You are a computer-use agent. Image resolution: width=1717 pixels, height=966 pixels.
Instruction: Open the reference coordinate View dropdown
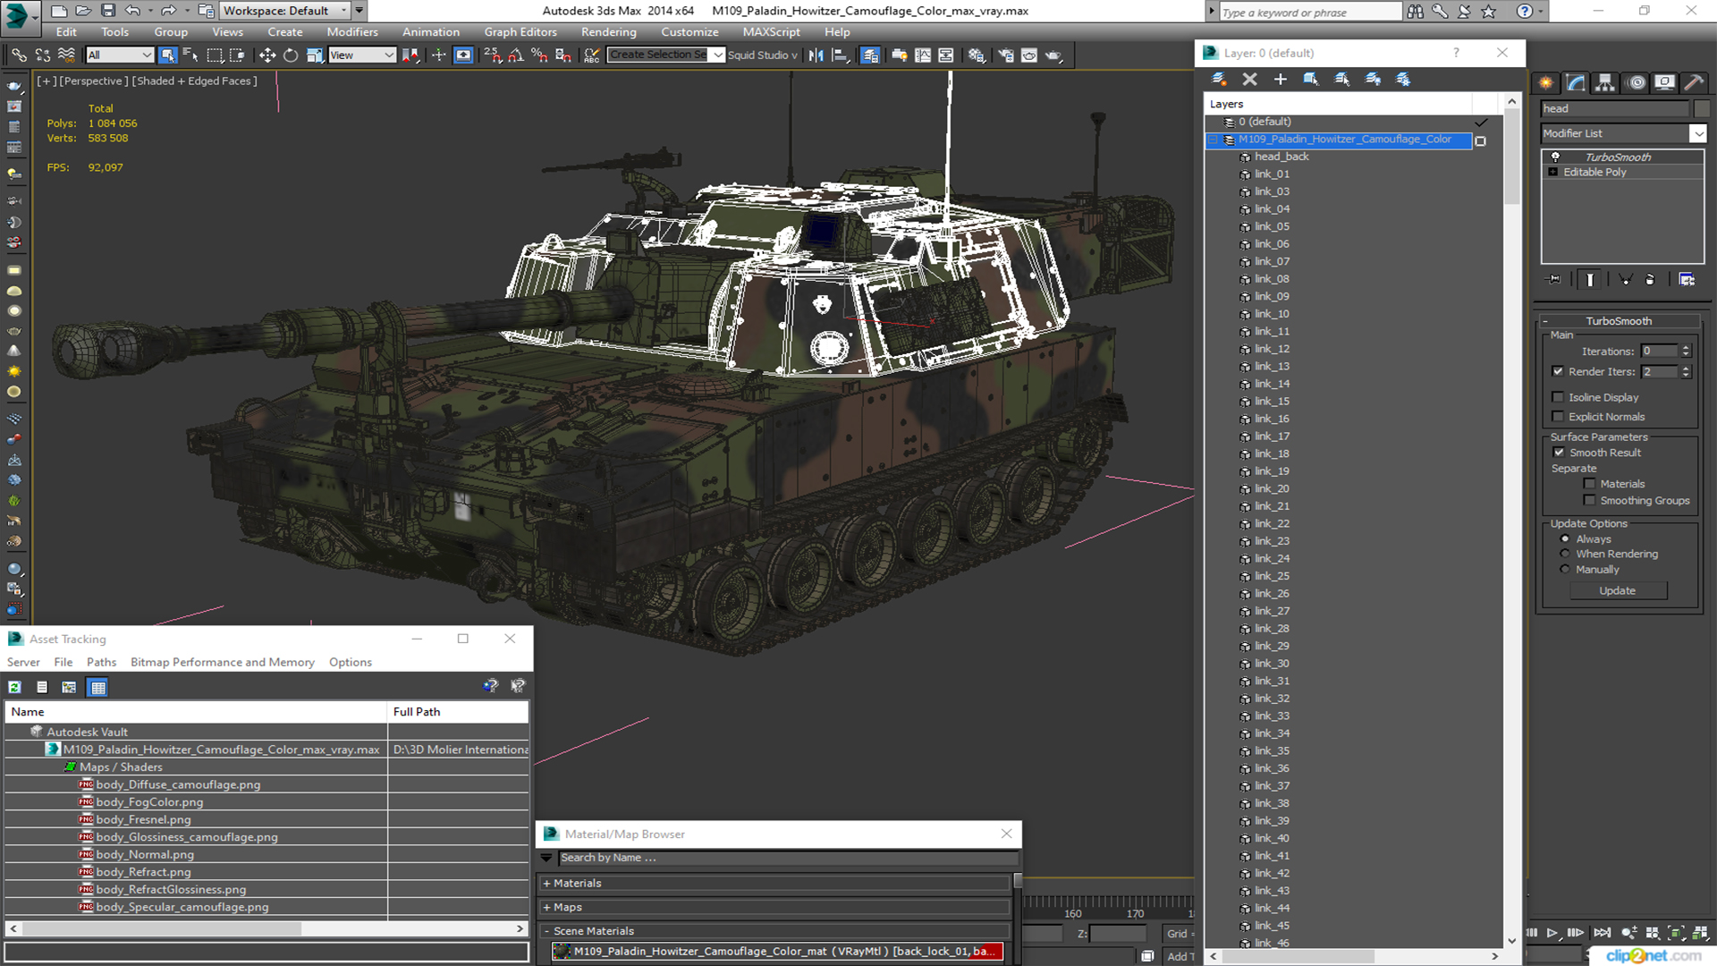362,55
